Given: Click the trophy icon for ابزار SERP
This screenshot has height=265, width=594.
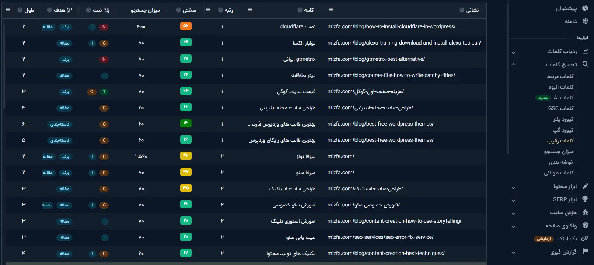Looking at the screenshot, I should tap(585, 199).
